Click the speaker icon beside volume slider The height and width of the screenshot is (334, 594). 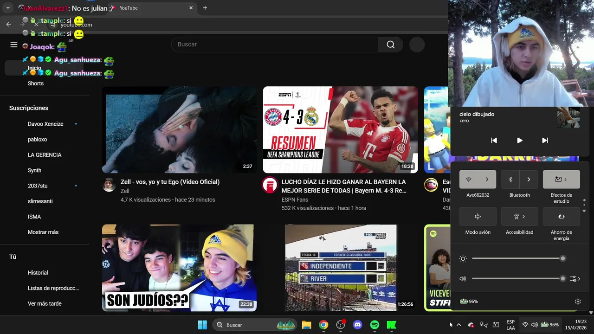point(463,279)
